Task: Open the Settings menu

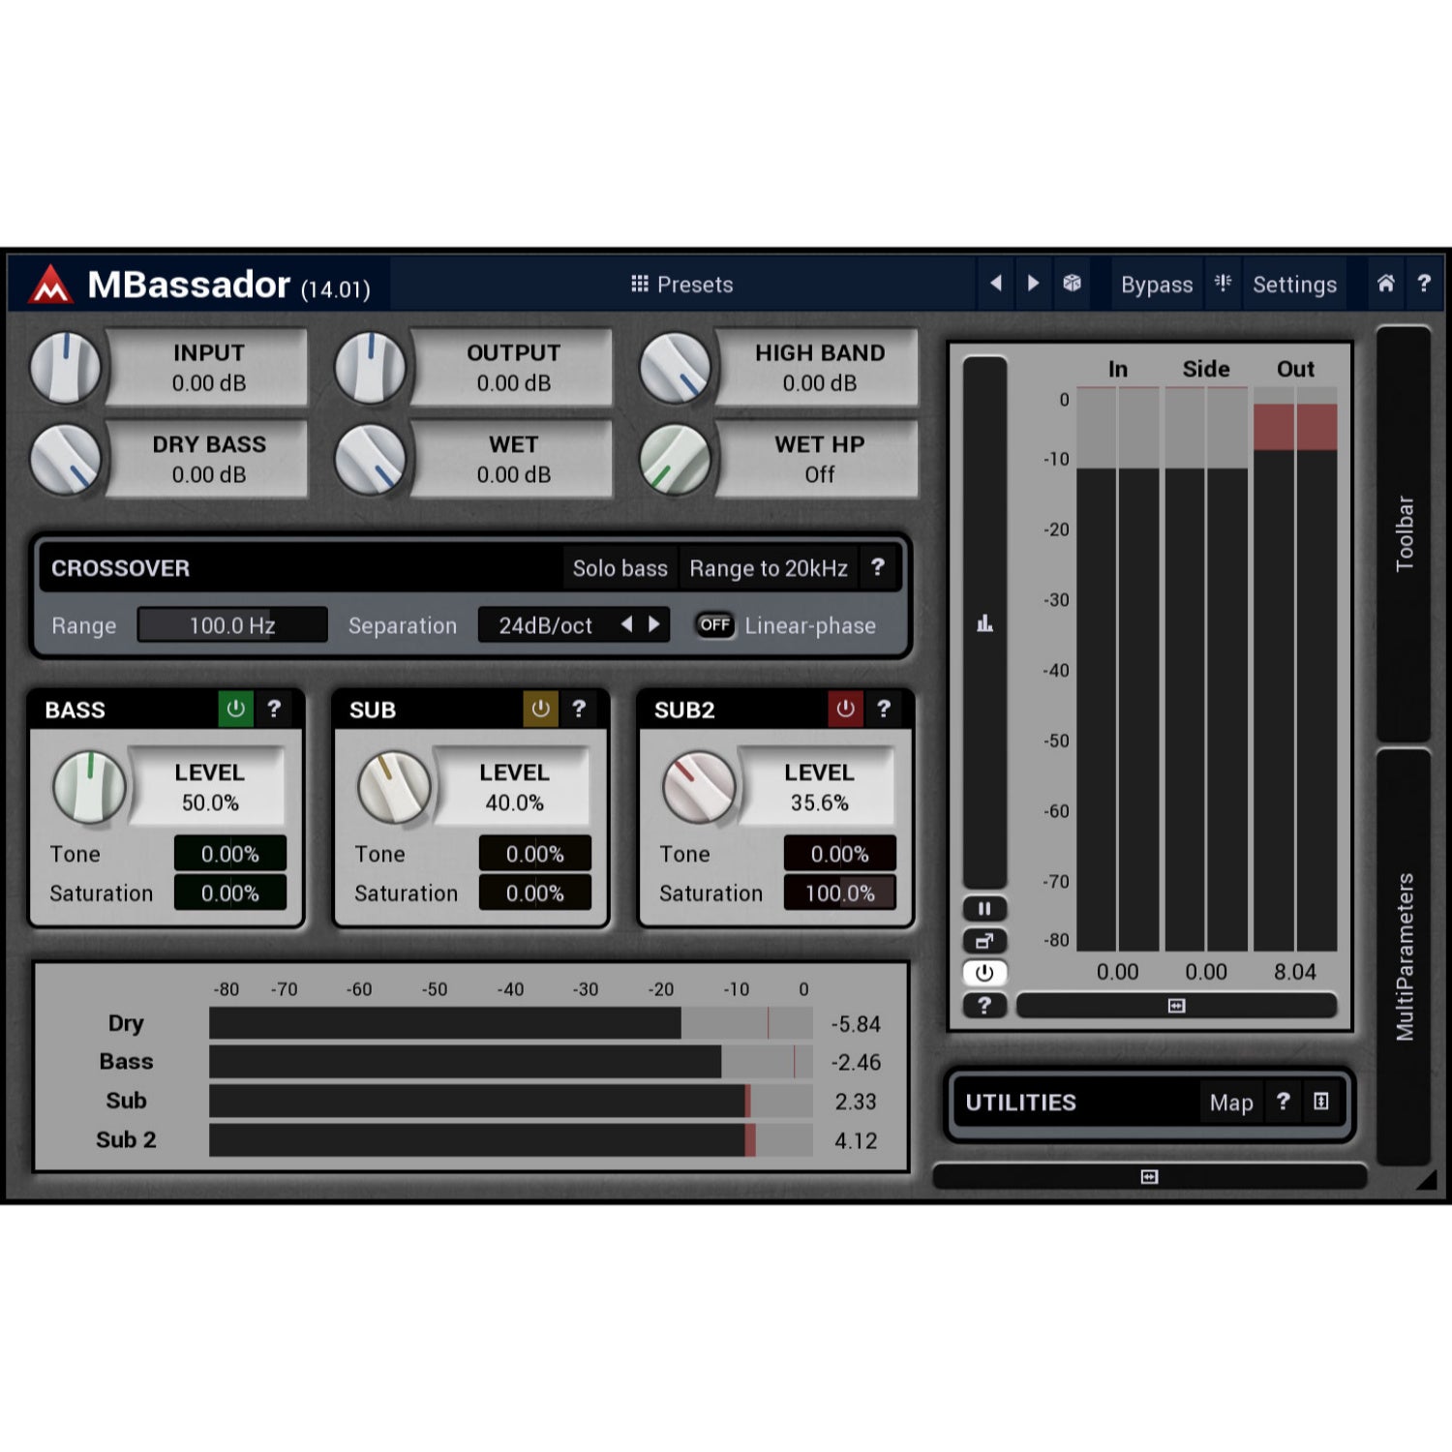Action: pos(1294,285)
